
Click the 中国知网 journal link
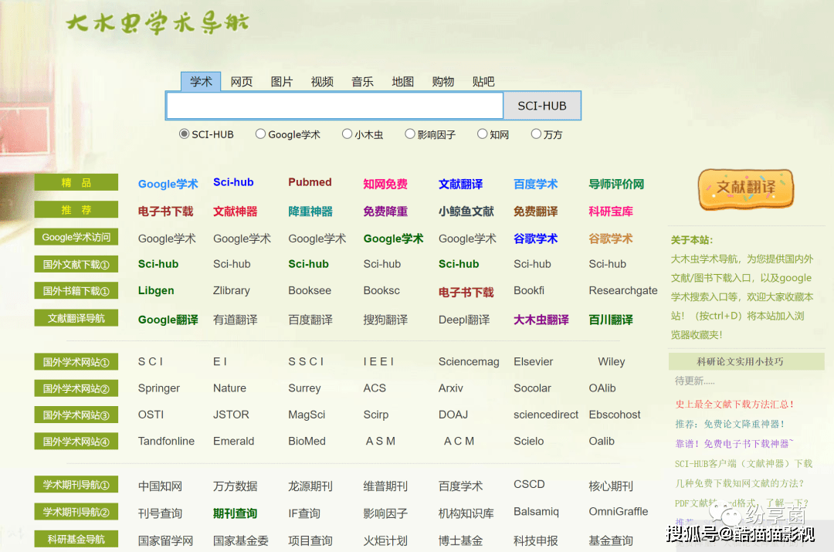click(160, 486)
